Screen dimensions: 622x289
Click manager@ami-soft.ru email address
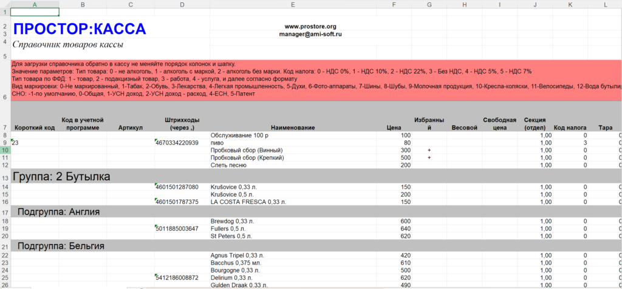pyautogui.click(x=310, y=35)
